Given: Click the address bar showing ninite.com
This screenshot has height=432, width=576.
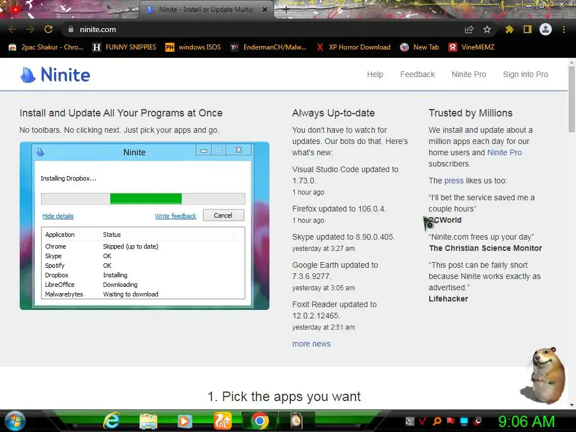Looking at the screenshot, I should (264, 29).
